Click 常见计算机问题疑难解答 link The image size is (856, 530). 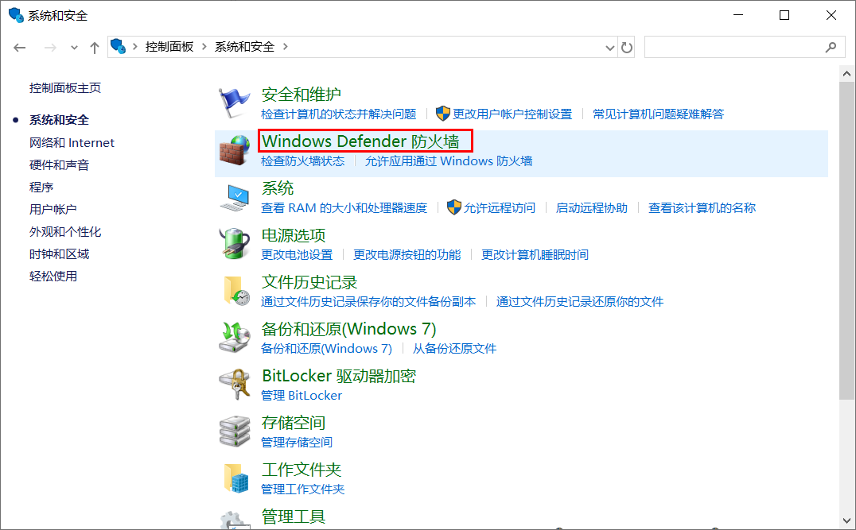[659, 114]
